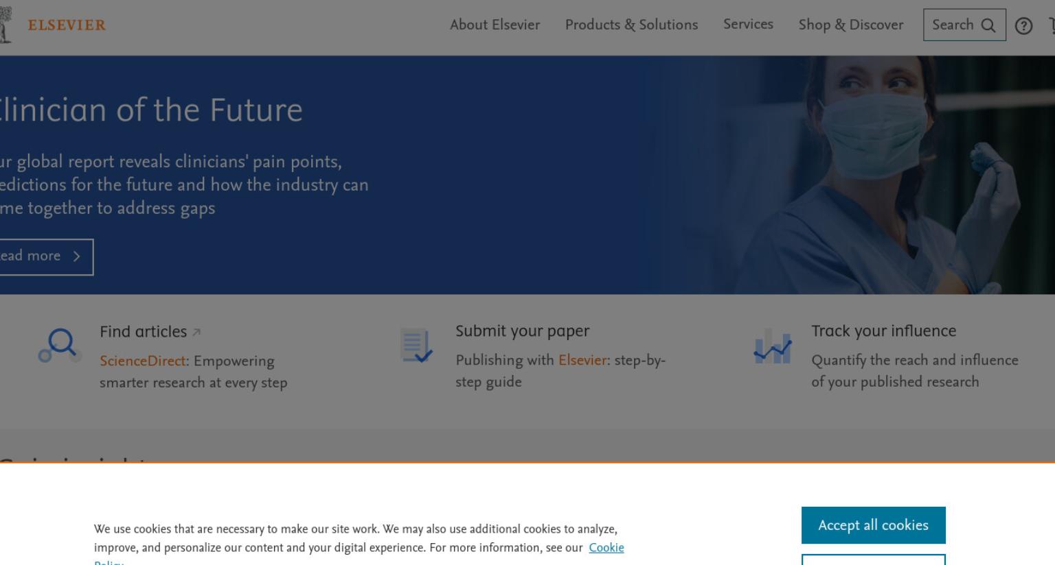This screenshot has height=565, width=1055.
Task: Open the Submit your paper heading
Action: (522, 331)
